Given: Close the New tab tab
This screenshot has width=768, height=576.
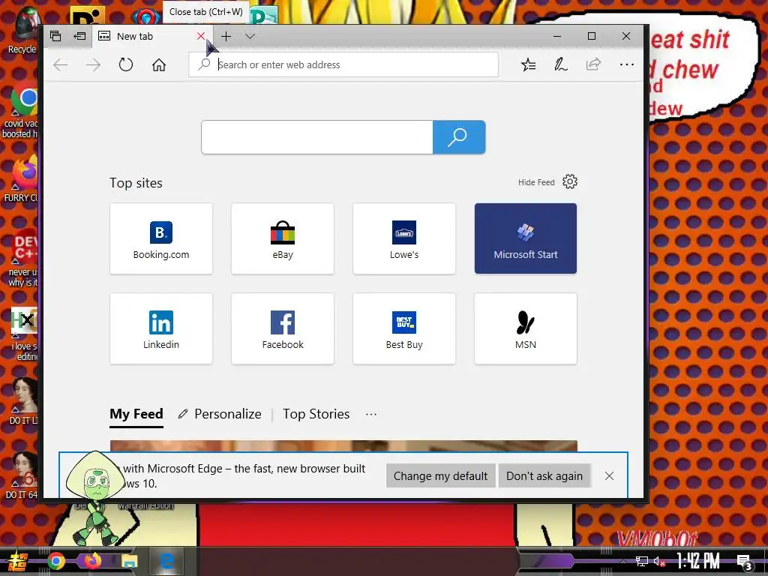Looking at the screenshot, I should pyautogui.click(x=201, y=36).
